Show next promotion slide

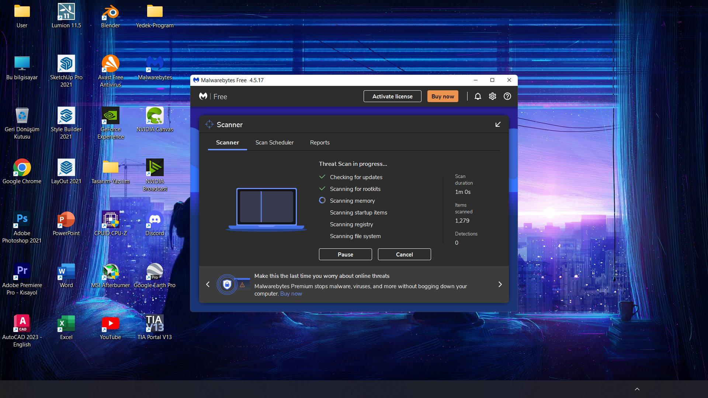tap(500, 284)
